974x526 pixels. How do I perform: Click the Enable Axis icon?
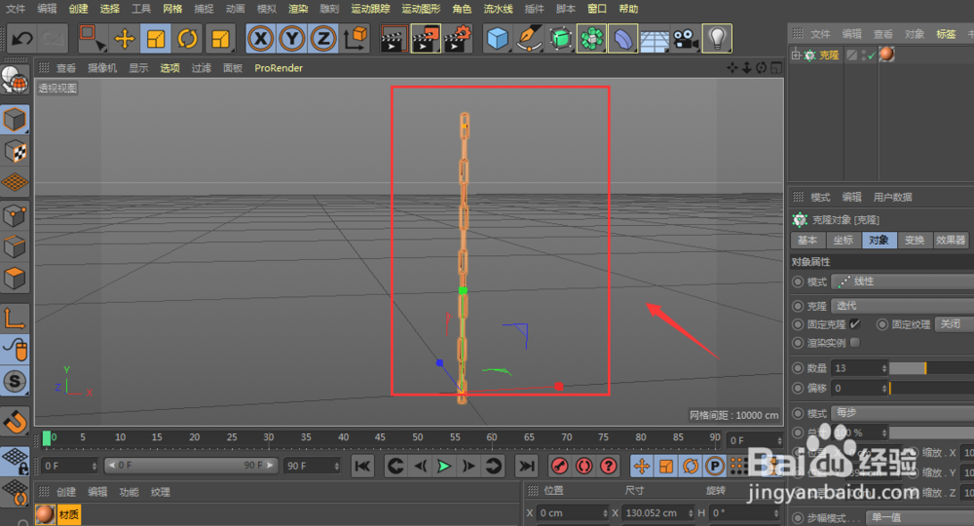(15, 318)
